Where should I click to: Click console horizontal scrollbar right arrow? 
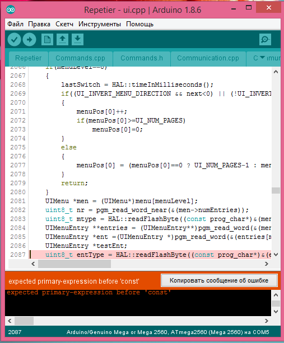[267, 321]
